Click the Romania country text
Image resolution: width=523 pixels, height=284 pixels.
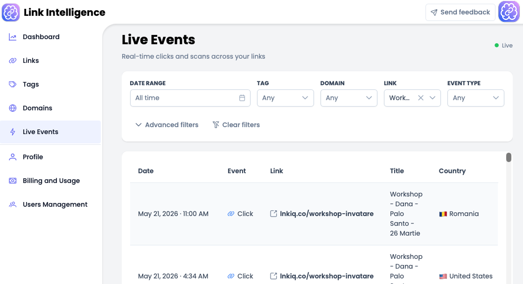[464, 214]
